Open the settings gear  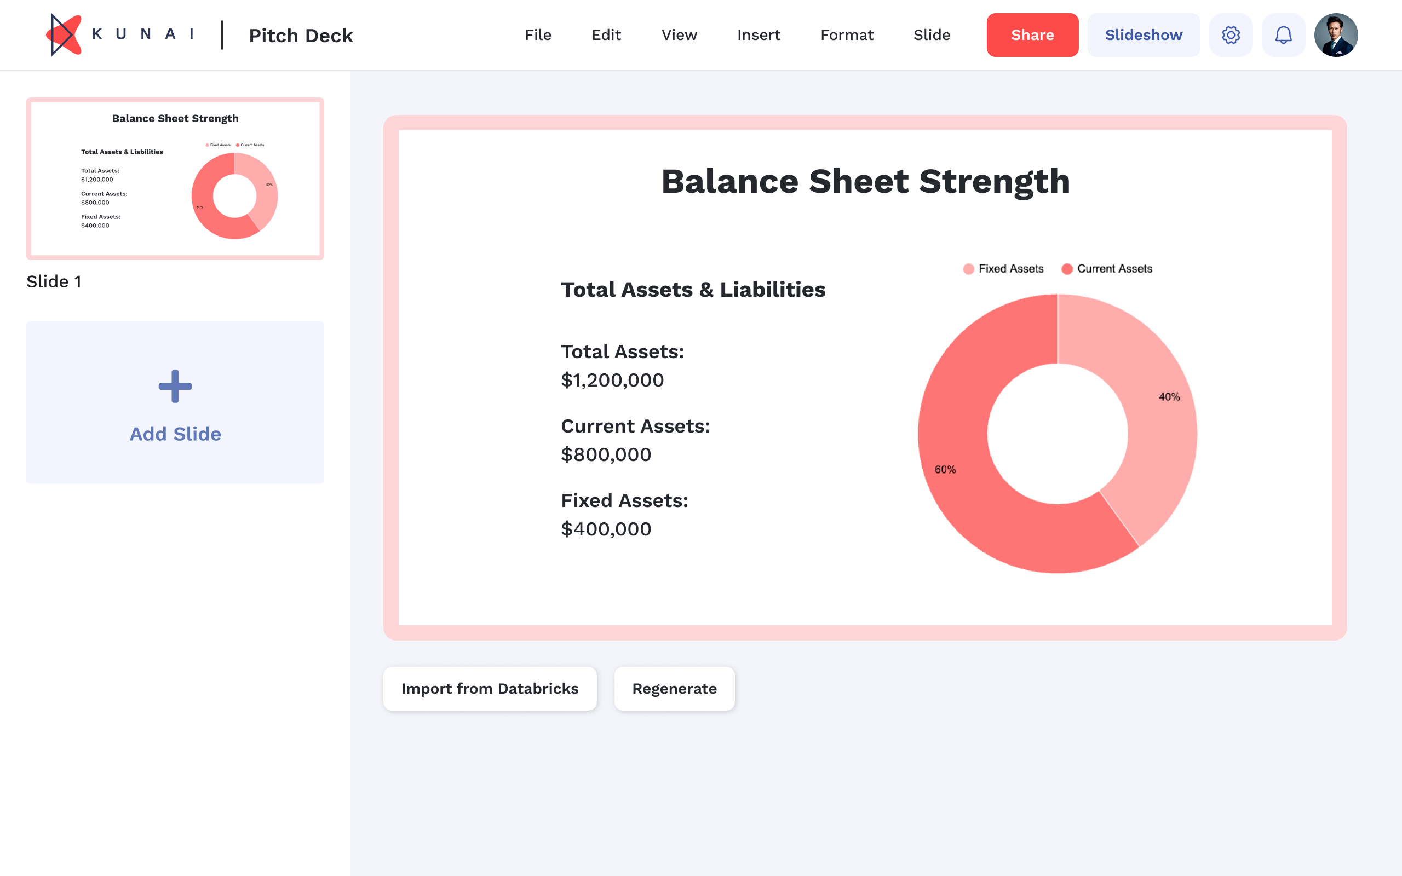pyautogui.click(x=1231, y=34)
